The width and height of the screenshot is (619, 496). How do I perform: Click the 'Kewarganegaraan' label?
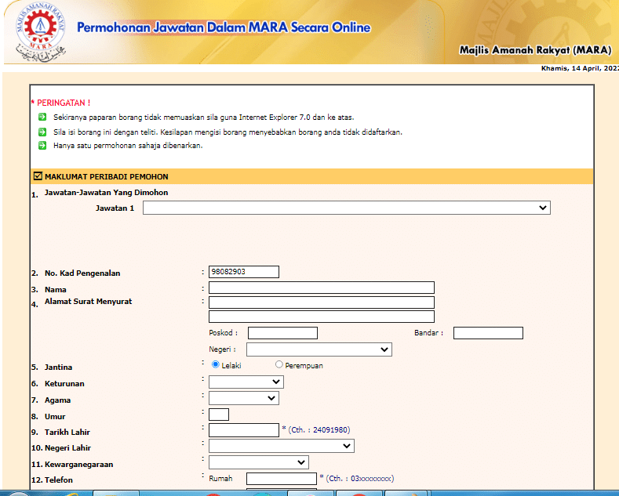79,465
